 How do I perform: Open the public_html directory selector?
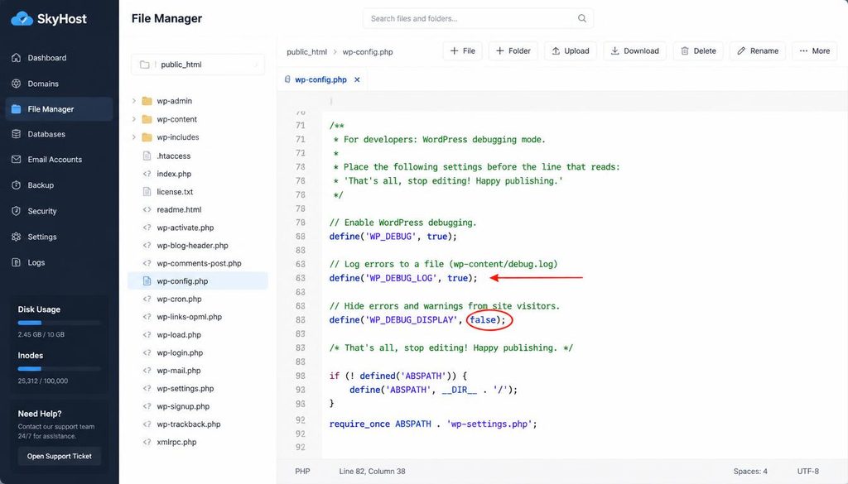(x=198, y=65)
